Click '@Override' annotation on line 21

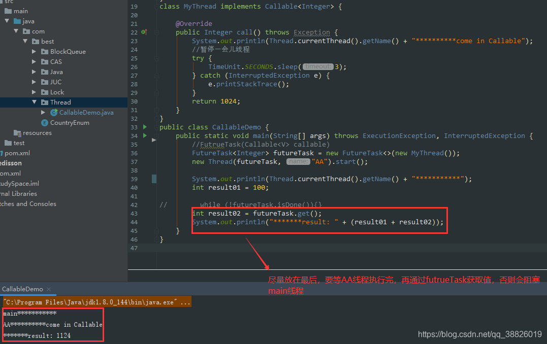coord(194,23)
